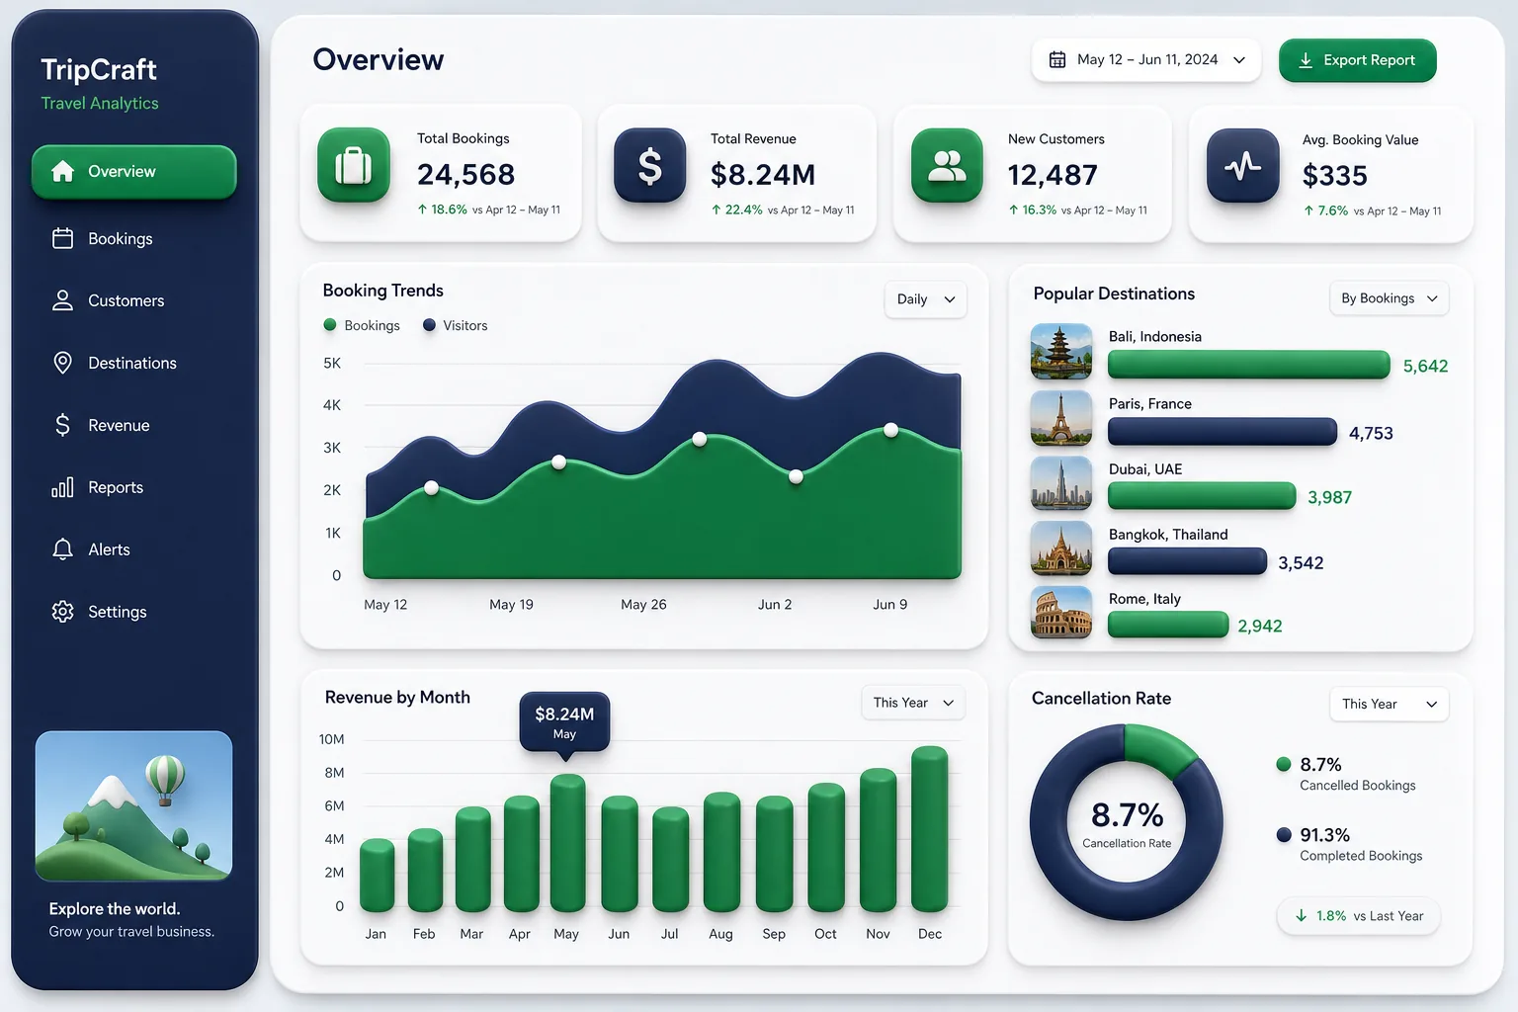Click the Export Report button
The height and width of the screenshot is (1012, 1518).
(x=1357, y=60)
